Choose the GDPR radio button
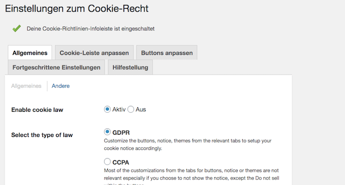 click(x=107, y=132)
